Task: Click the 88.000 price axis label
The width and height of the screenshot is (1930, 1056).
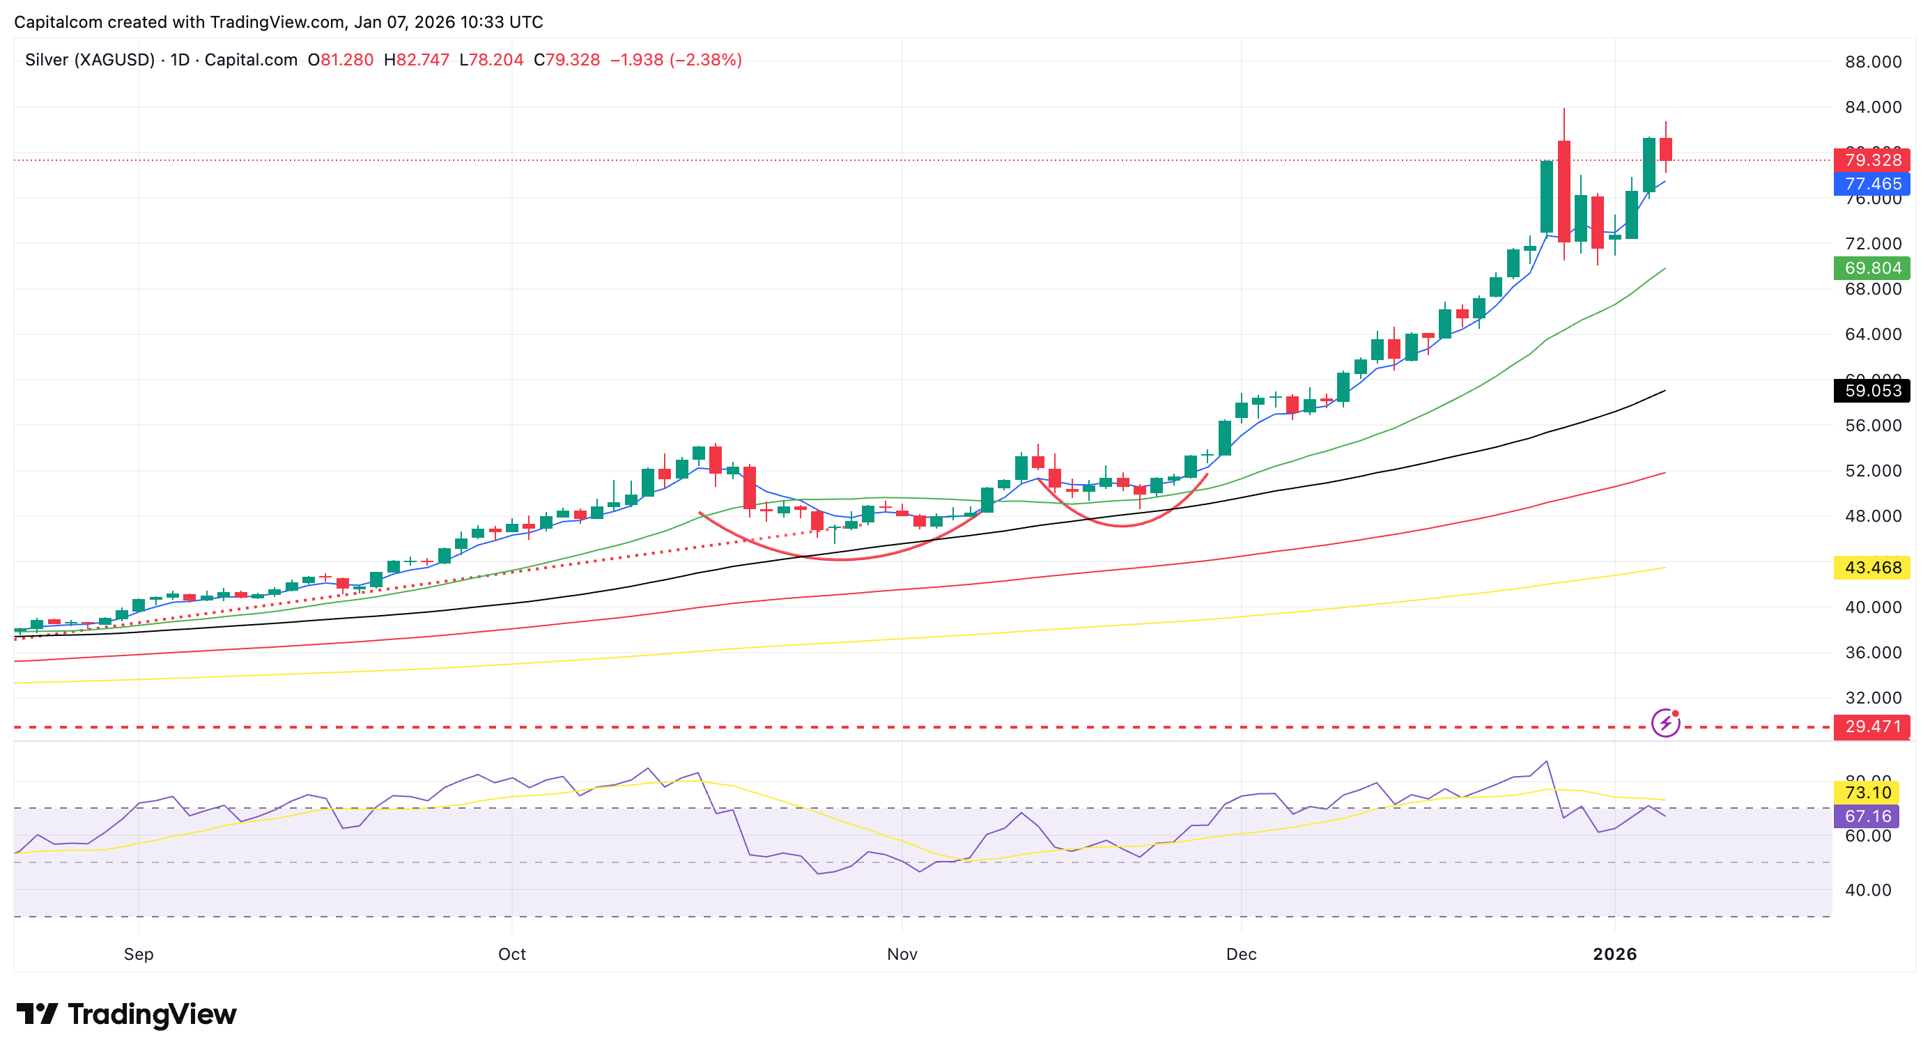Action: coord(1872,62)
